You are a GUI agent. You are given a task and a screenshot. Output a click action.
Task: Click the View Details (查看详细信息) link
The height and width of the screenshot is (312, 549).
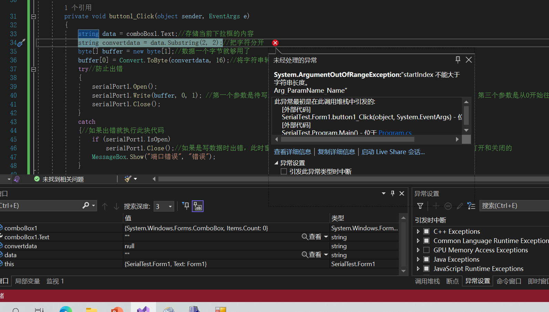[x=292, y=152]
